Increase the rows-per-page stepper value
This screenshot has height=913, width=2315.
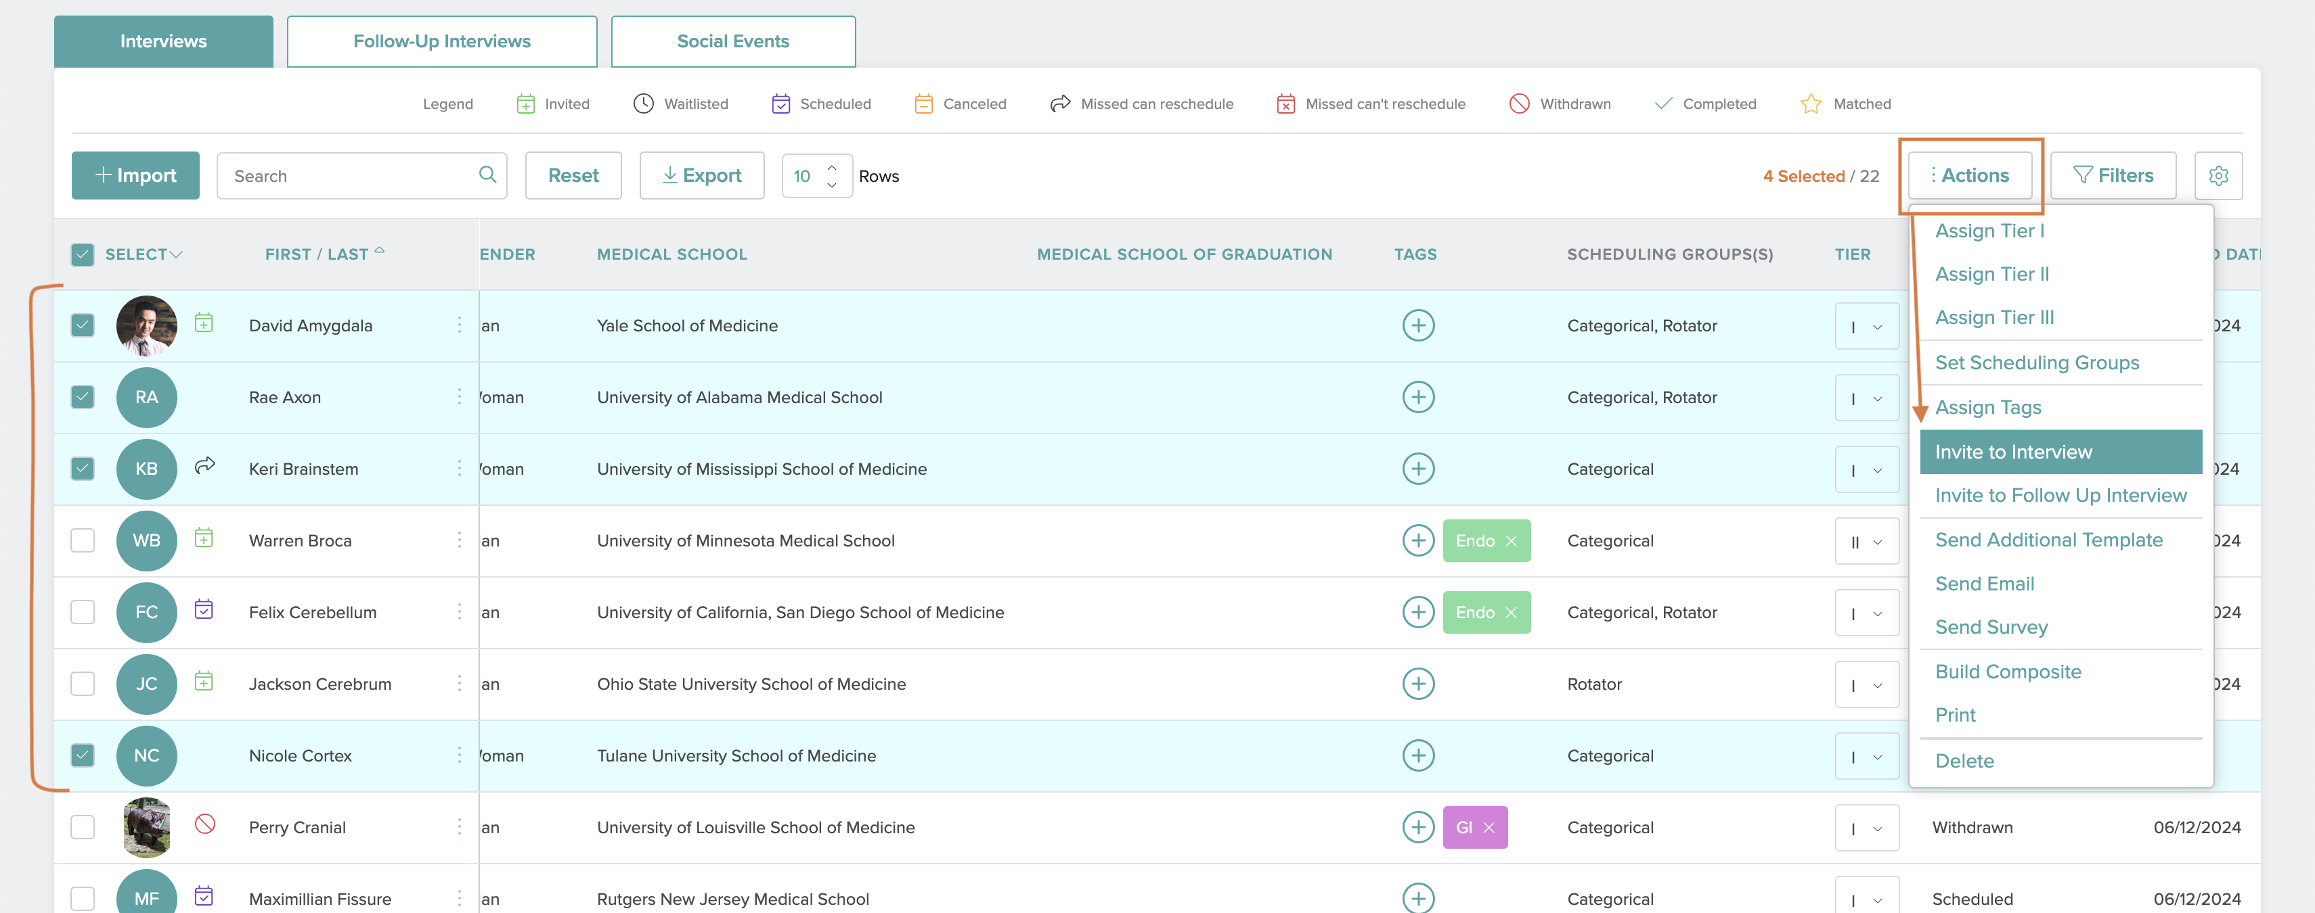click(x=832, y=167)
